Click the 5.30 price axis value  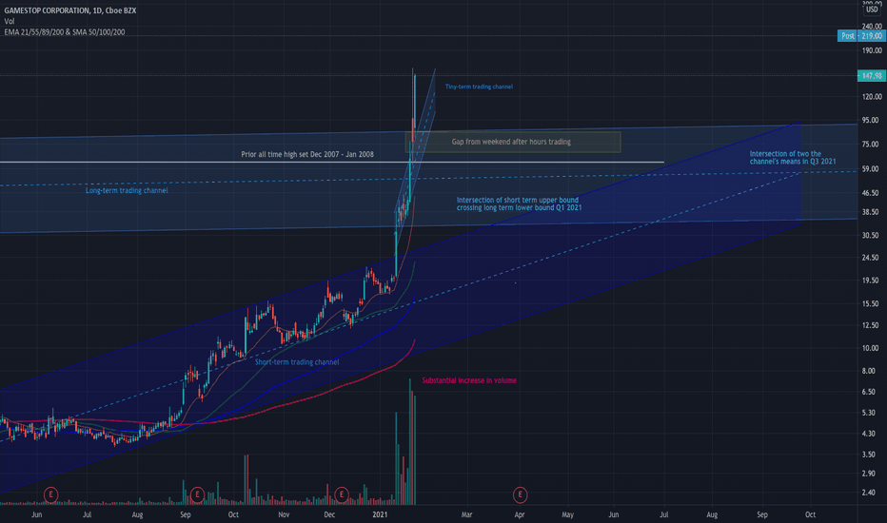coord(868,413)
